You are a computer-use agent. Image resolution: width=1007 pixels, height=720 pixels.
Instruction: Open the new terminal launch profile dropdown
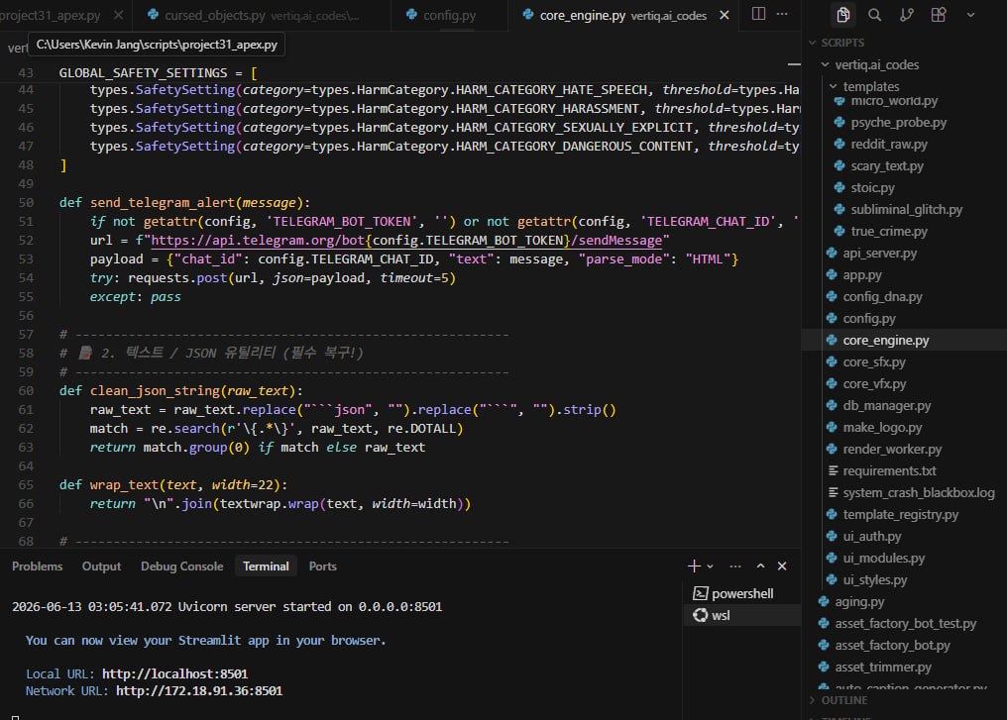pos(711,566)
